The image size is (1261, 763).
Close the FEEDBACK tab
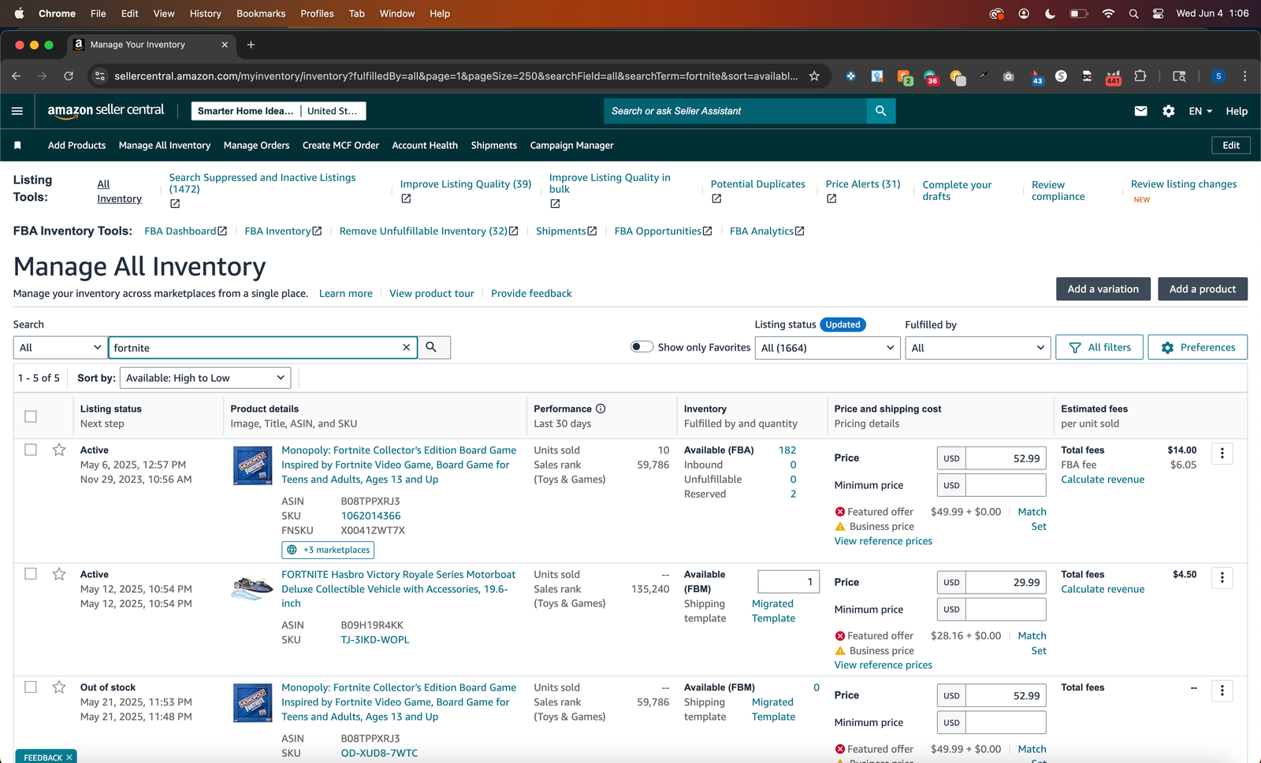click(x=69, y=757)
